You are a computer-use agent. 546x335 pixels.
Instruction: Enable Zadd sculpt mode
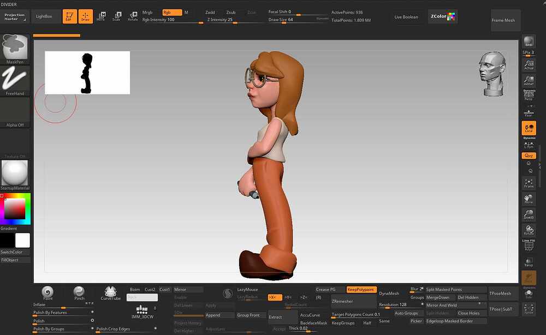(210, 13)
